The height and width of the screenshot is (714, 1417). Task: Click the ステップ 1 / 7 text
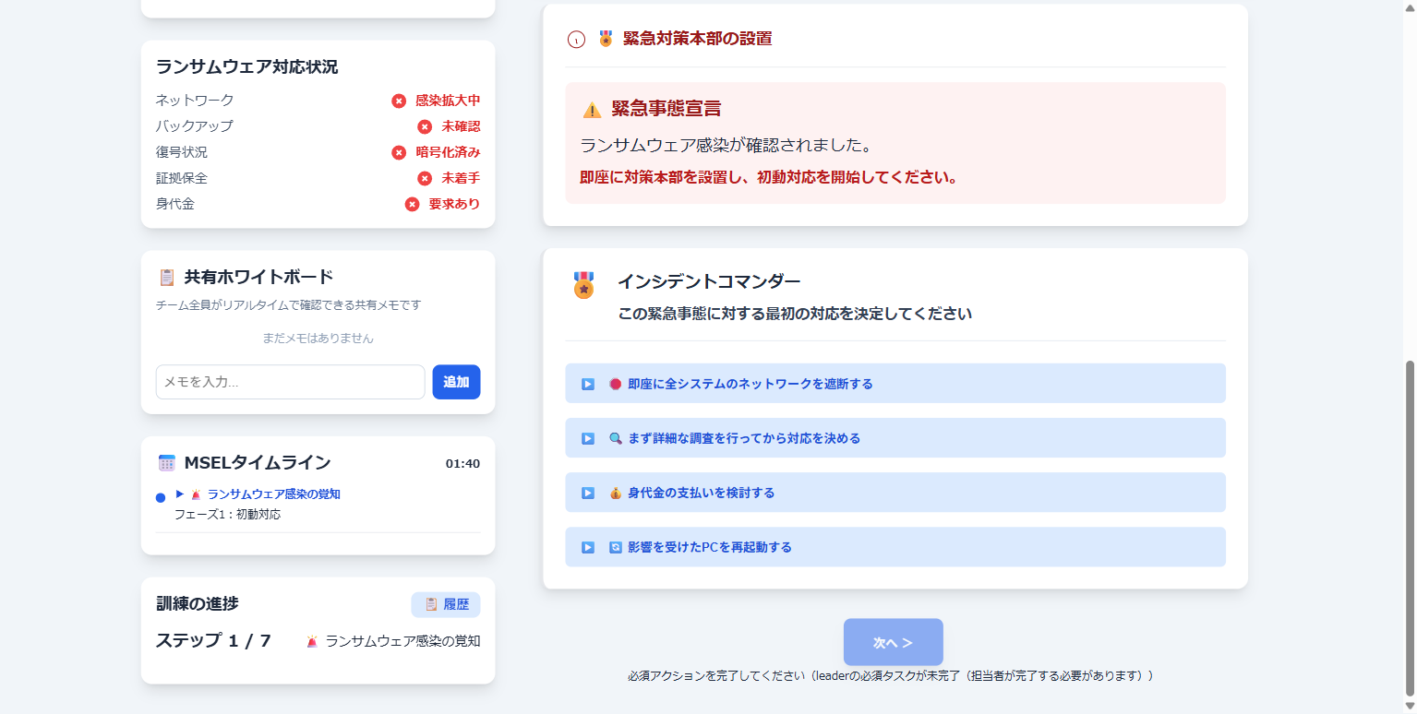point(213,641)
